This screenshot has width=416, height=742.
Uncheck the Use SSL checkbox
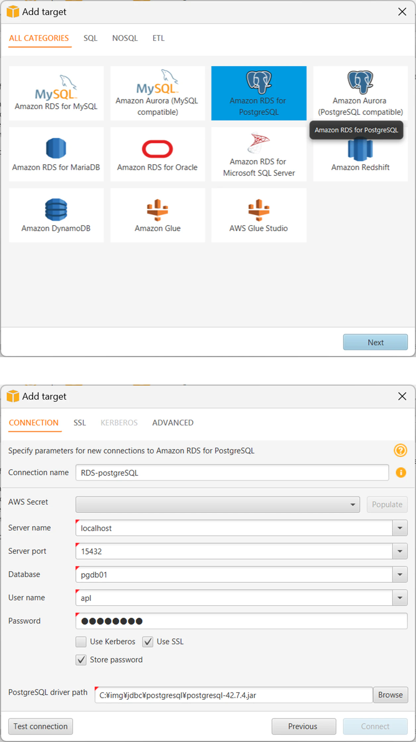coord(148,642)
